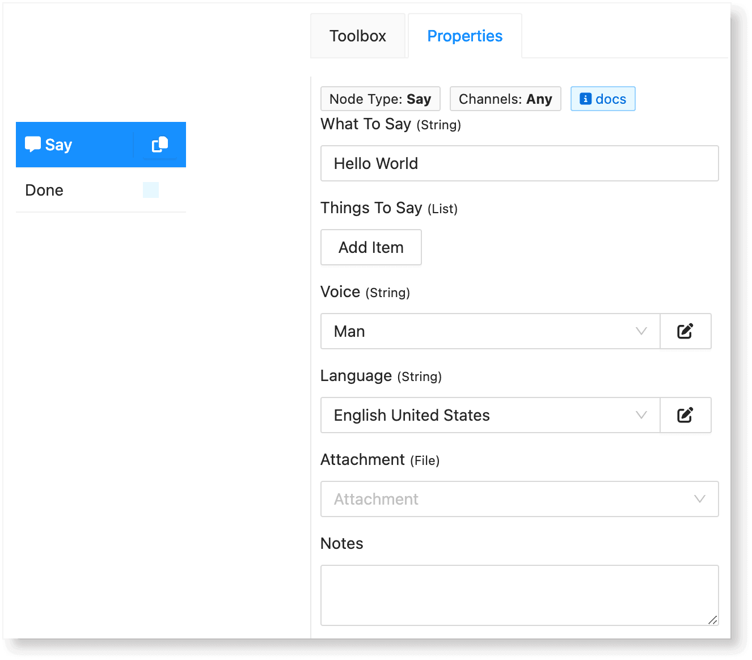Focus the What To Say text field
This screenshot has width=752, height=660.
click(519, 163)
